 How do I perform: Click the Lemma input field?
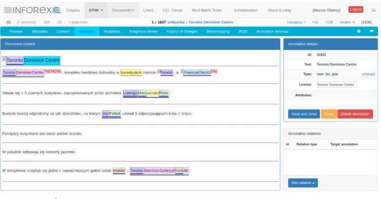(x=337, y=85)
